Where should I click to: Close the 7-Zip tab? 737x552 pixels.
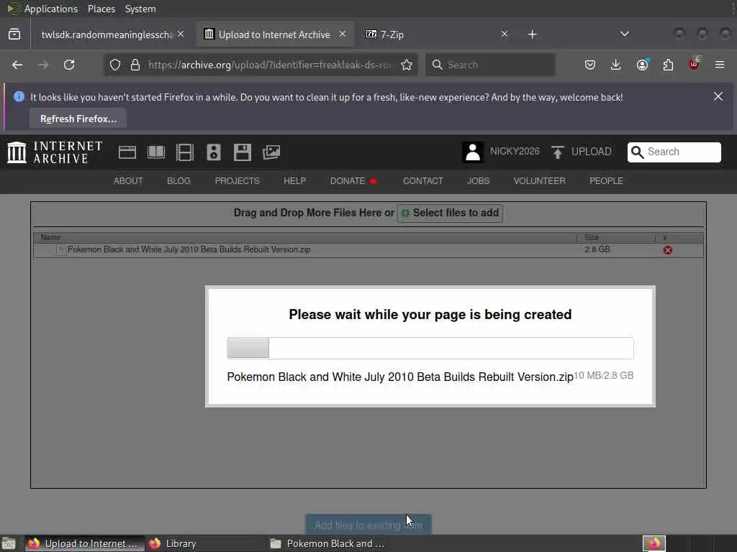point(505,34)
